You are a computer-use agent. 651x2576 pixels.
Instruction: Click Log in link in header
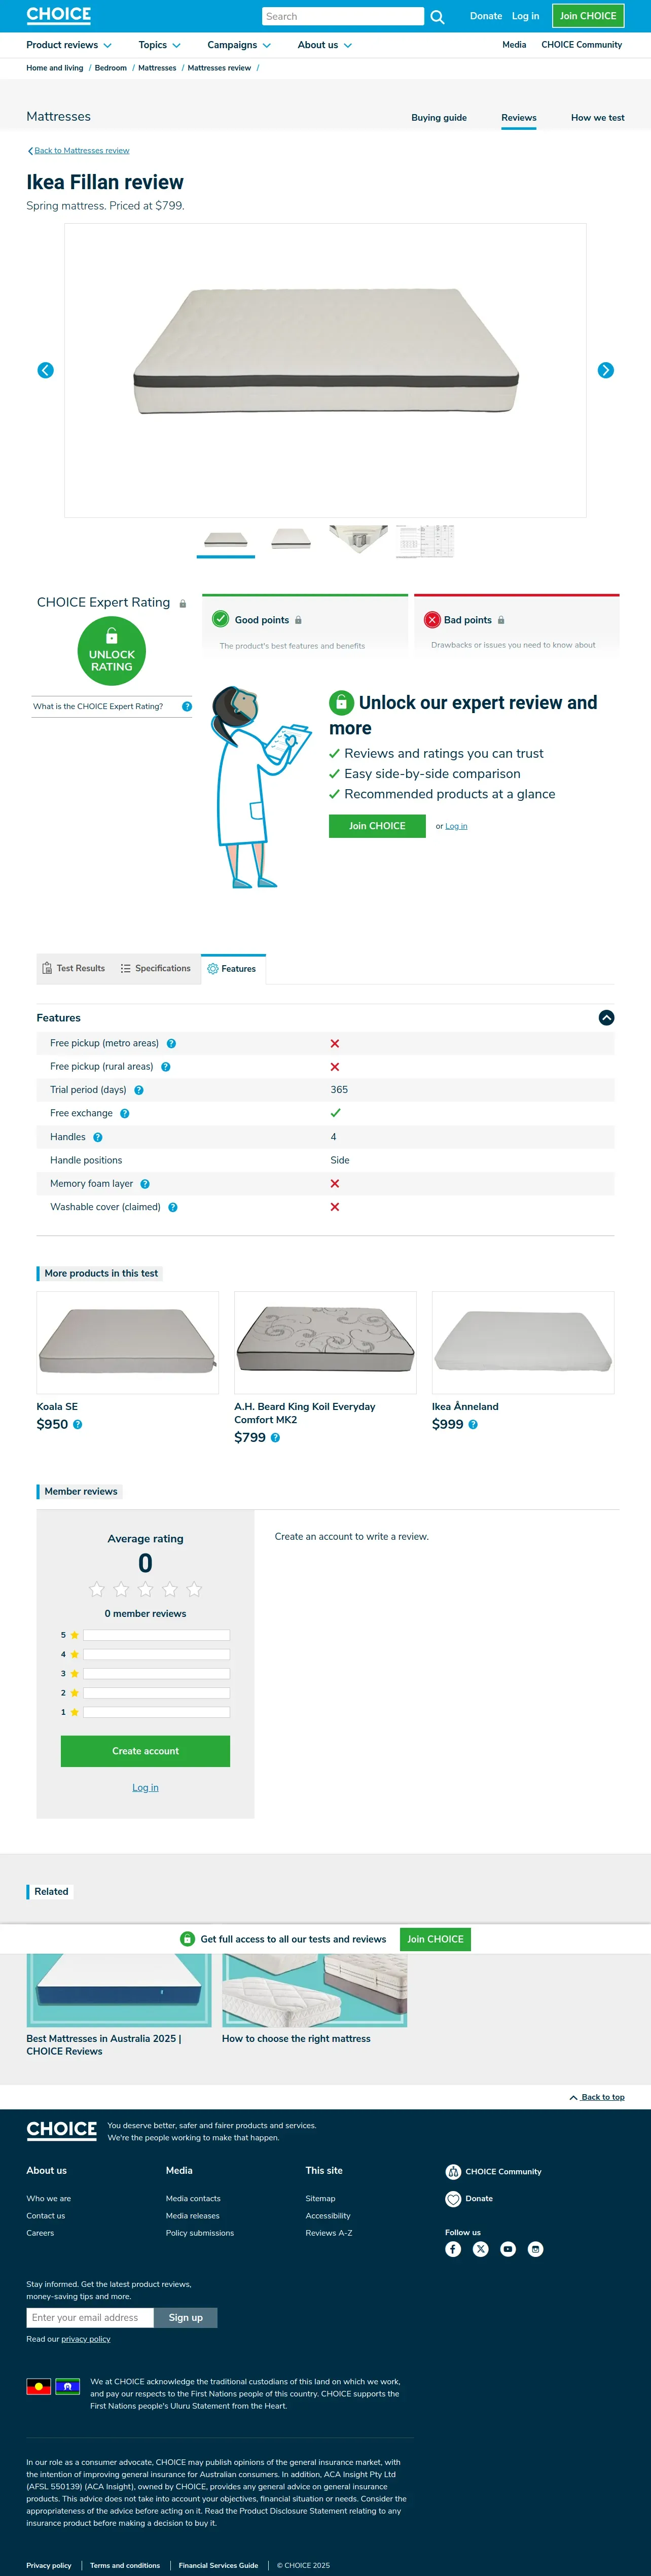click(x=525, y=16)
